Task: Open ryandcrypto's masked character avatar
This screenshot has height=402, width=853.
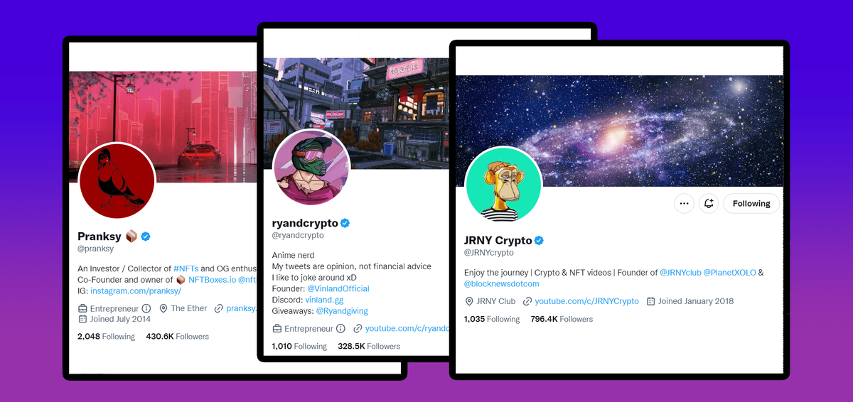Action: click(x=311, y=168)
